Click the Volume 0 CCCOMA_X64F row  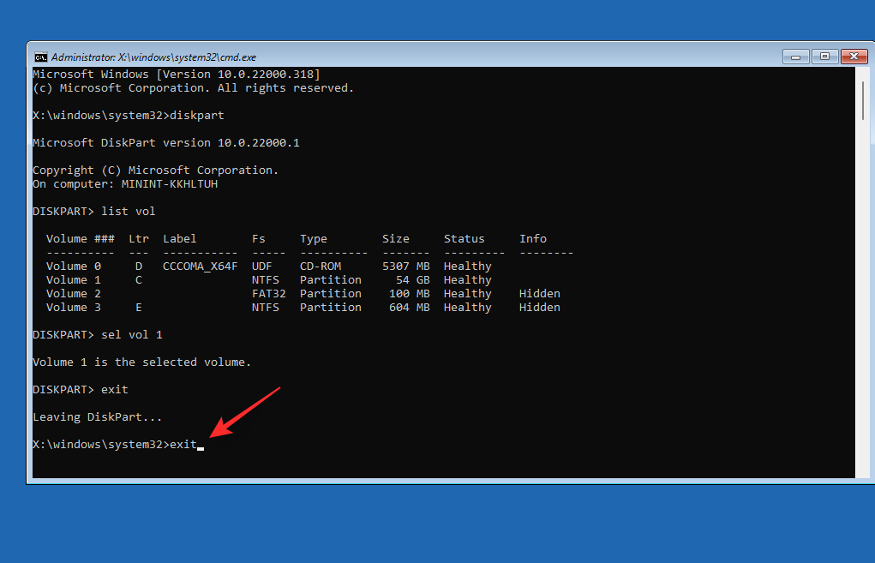(x=201, y=266)
